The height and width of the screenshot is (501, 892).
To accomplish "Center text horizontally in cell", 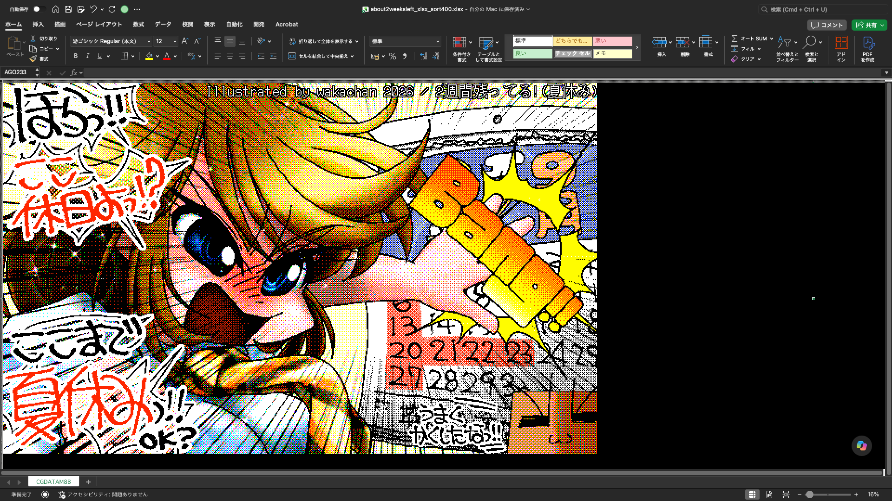I will point(230,56).
